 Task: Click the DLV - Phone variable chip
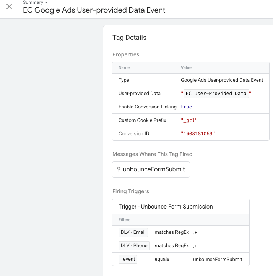[x=134, y=246]
